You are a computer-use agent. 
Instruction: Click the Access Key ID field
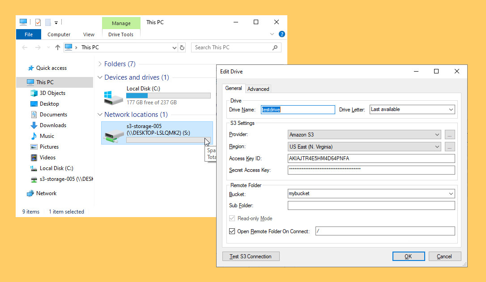click(x=371, y=158)
